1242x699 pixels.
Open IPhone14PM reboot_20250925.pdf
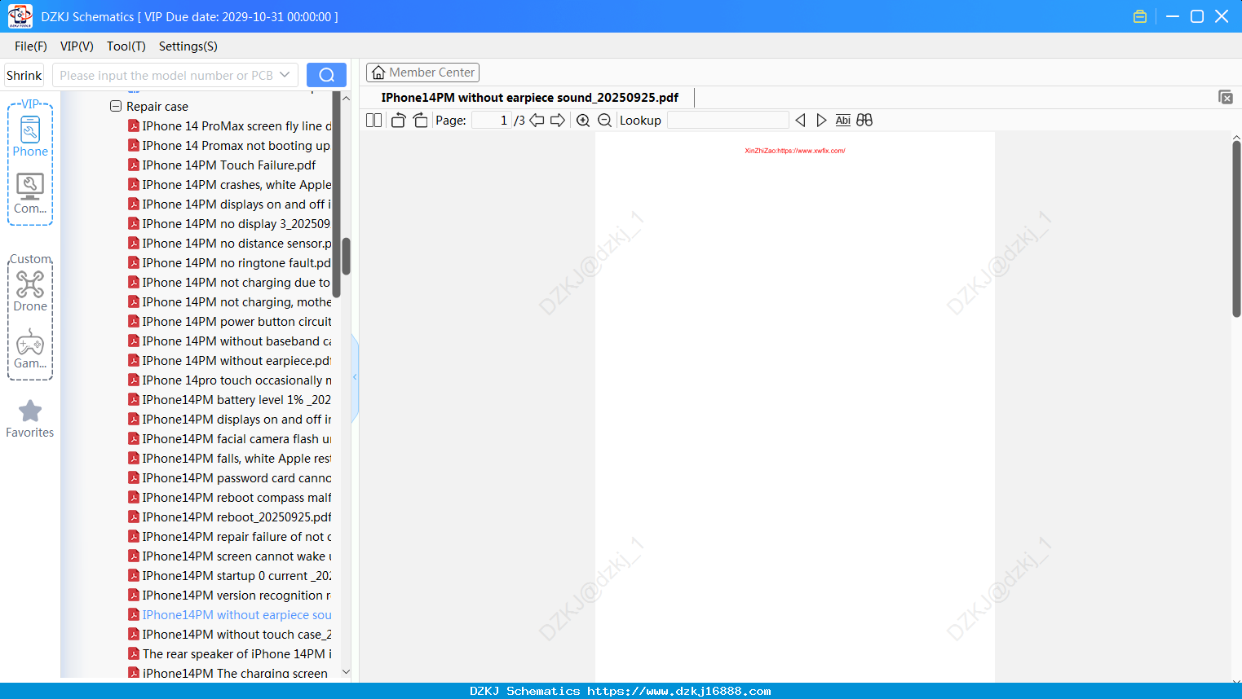(x=230, y=517)
